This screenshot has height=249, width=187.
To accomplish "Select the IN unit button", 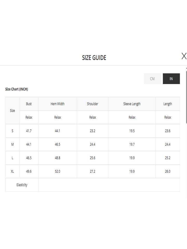I will 171,79.
